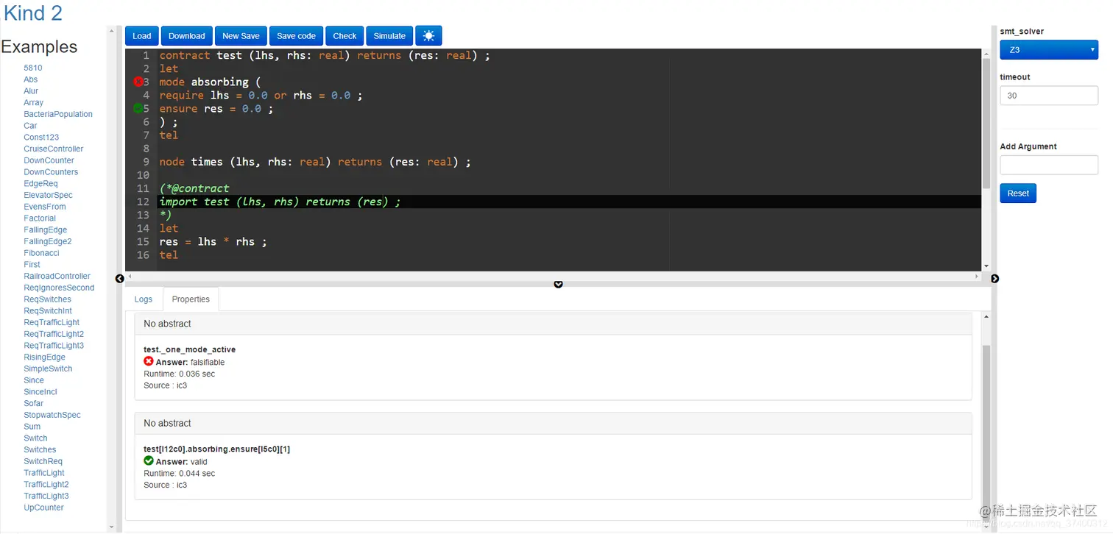Image resolution: width=1113 pixels, height=534 pixels.
Task: Open the EvensFrom example
Action: (45, 207)
